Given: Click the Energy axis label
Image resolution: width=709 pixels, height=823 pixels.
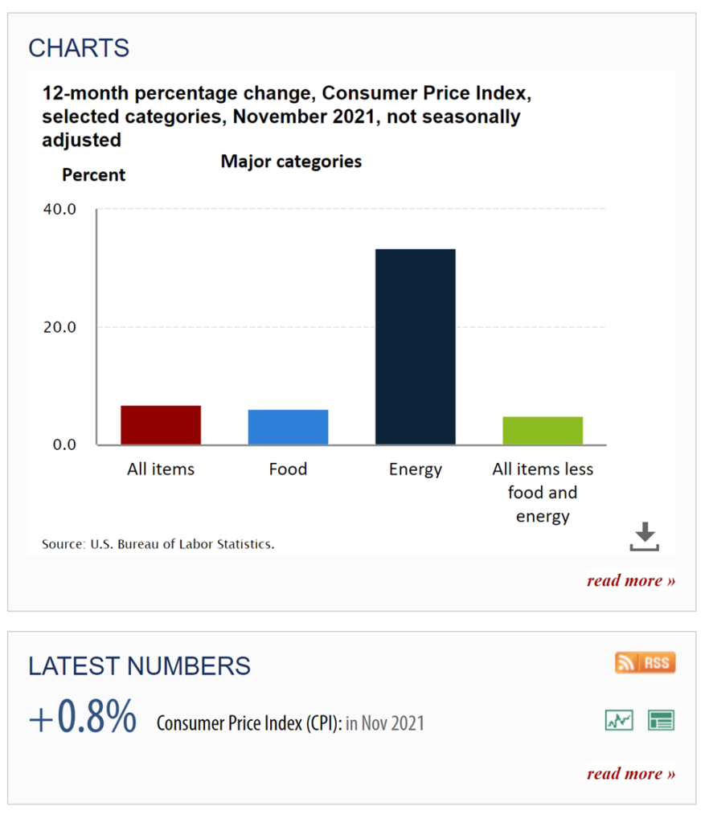Looking at the screenshot, I should [x=416, y=469].
